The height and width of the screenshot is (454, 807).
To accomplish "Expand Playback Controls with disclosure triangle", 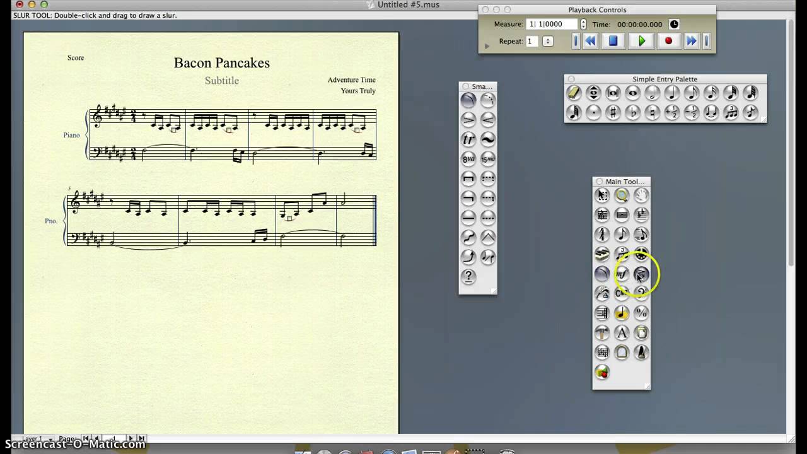I will pyautogui.click(x=486, y=46).
